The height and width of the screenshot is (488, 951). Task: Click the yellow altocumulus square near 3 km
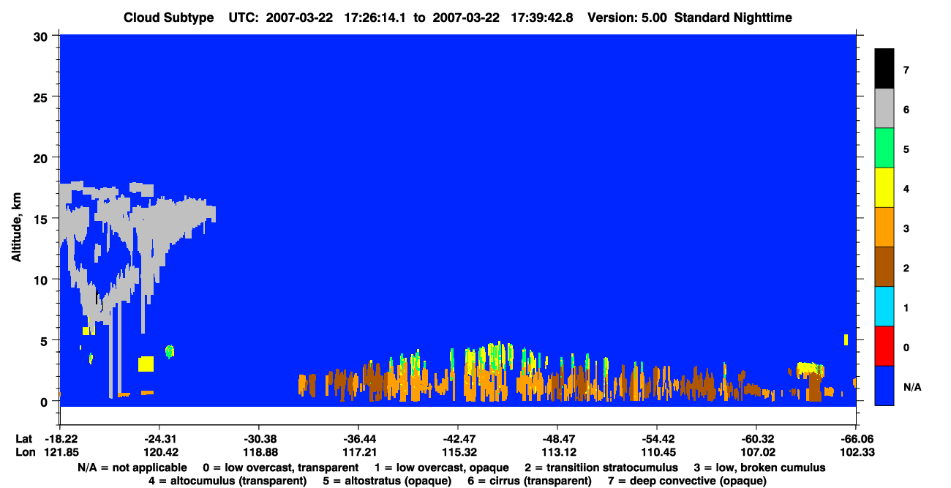[x=146, y=364]
